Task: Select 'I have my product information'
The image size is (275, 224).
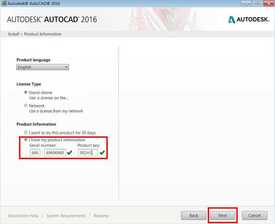Action: (x=26, y=140)
